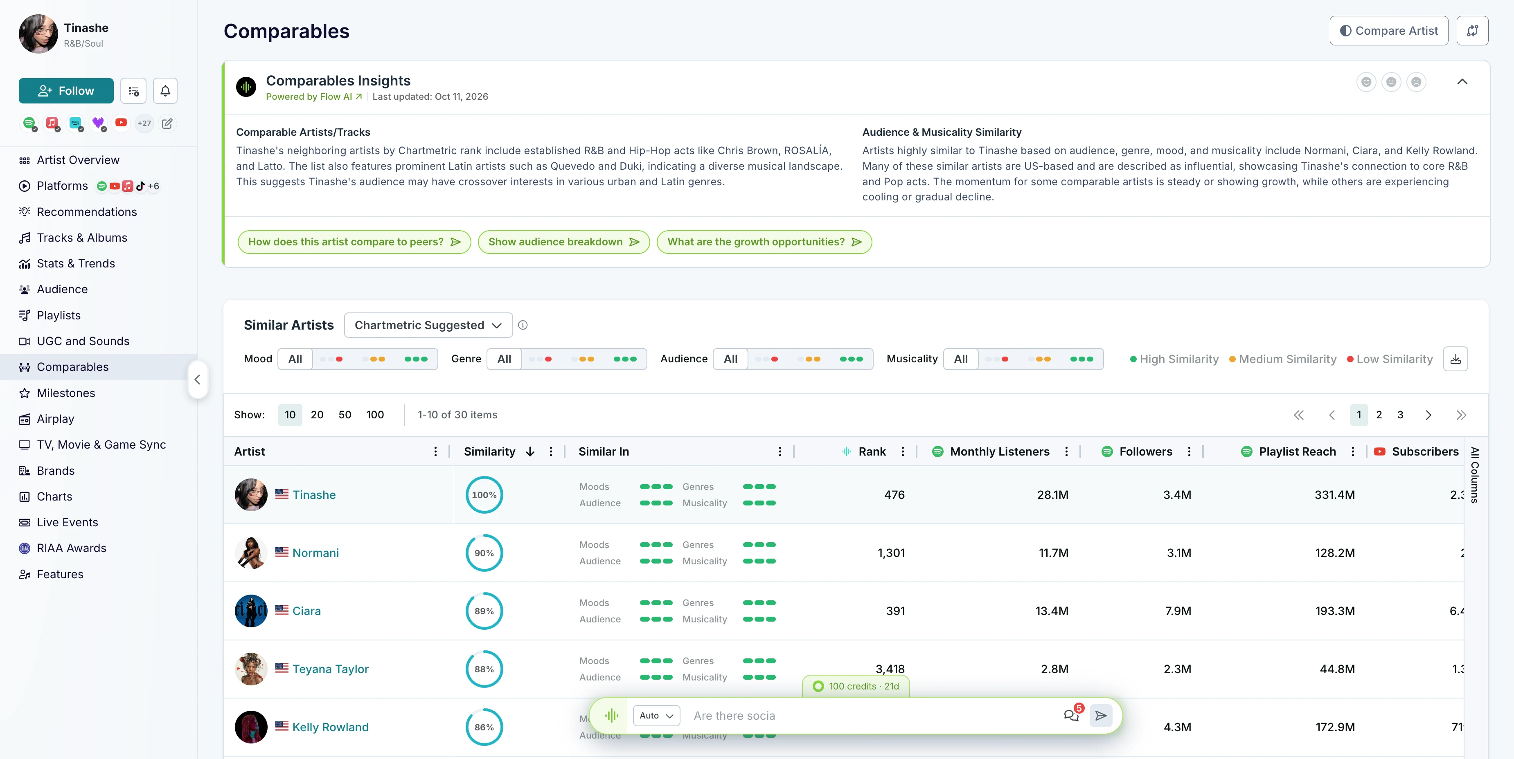This screenshot has width=1514, height=759.
Task: Show 50 items per page
Action: click(345, 415)
